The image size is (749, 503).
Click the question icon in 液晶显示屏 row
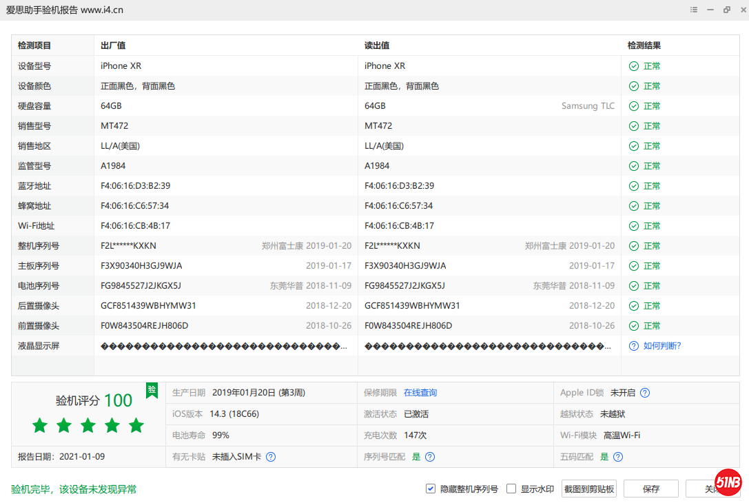[x=633, y=346]
